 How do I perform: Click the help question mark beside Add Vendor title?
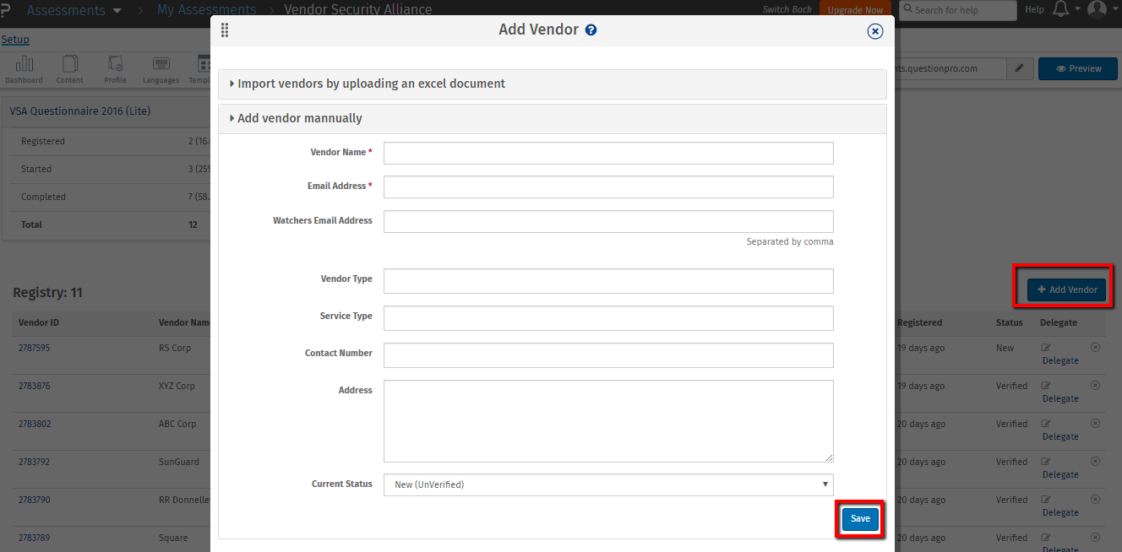tap(590, 29)
